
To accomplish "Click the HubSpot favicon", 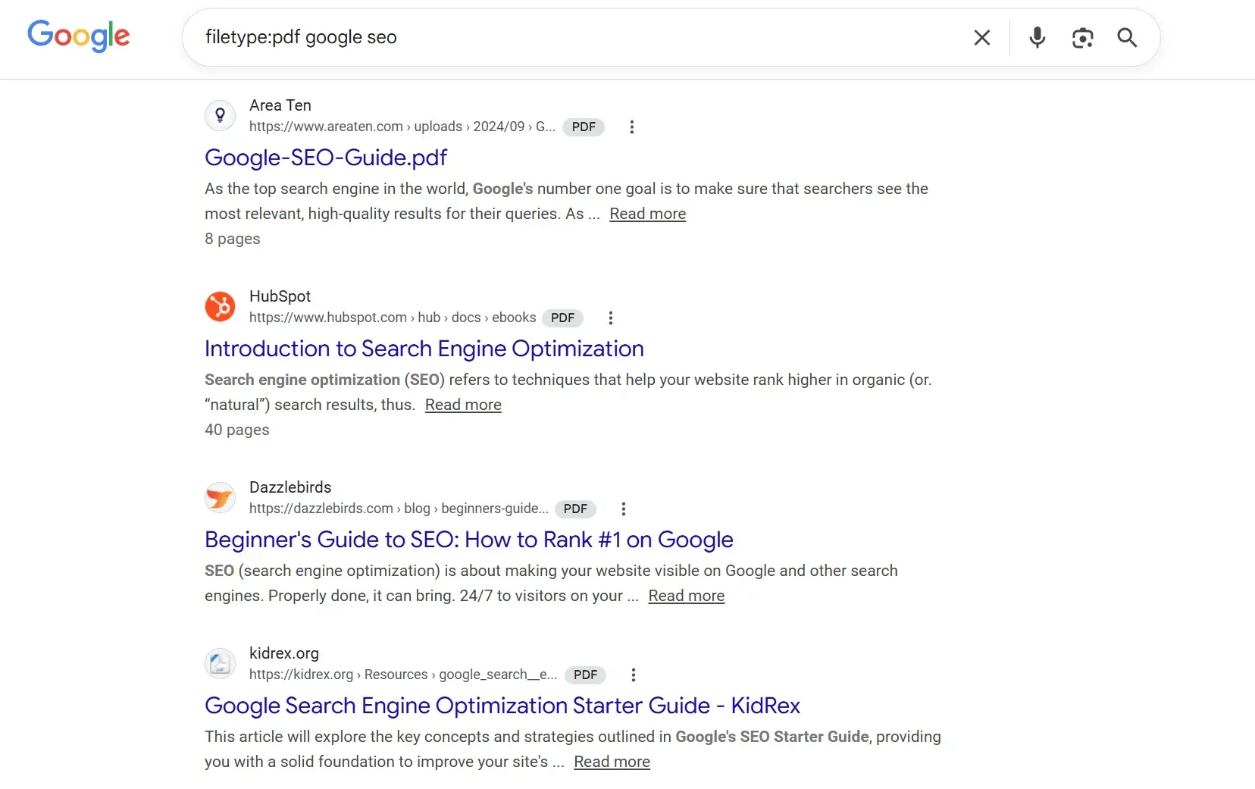I will [x=220, y=306].
